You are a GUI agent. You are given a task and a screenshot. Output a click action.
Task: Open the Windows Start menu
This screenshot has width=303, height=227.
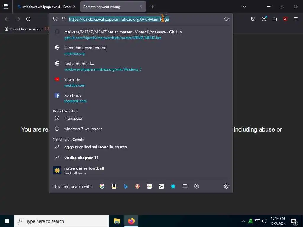point(7,221)
